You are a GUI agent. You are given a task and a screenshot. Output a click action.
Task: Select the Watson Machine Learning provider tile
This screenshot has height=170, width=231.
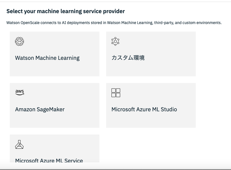[x=55, y=54]
